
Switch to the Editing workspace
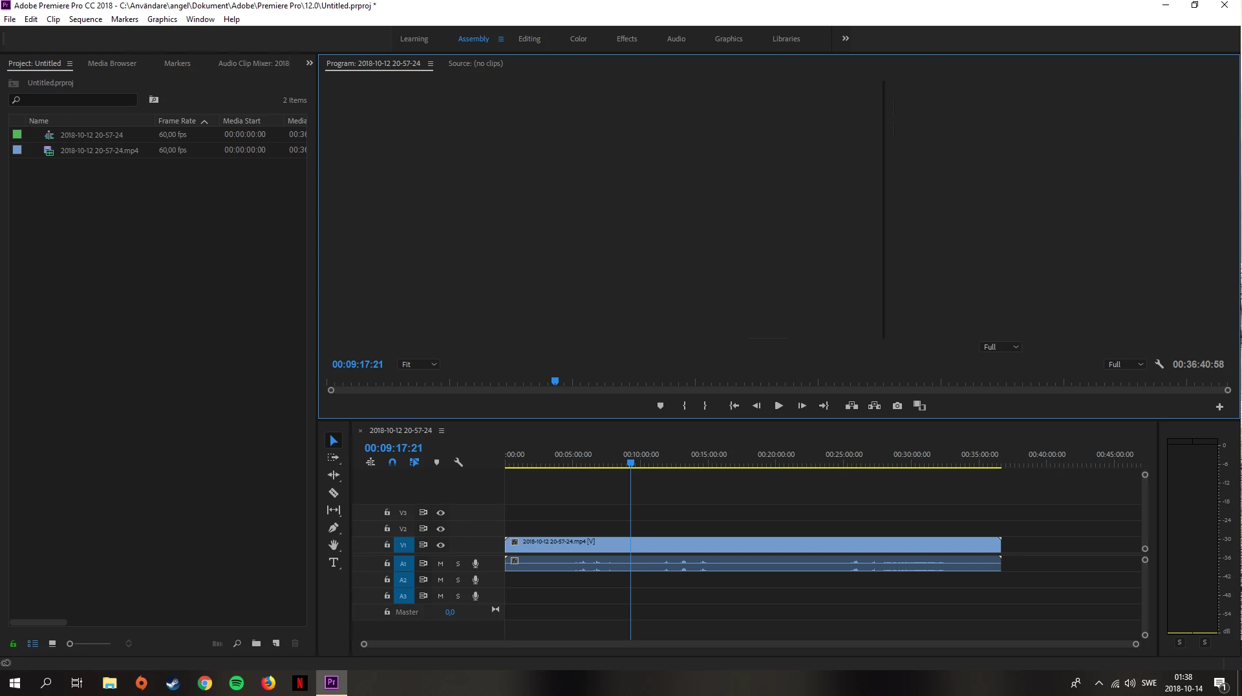point(529,39)
